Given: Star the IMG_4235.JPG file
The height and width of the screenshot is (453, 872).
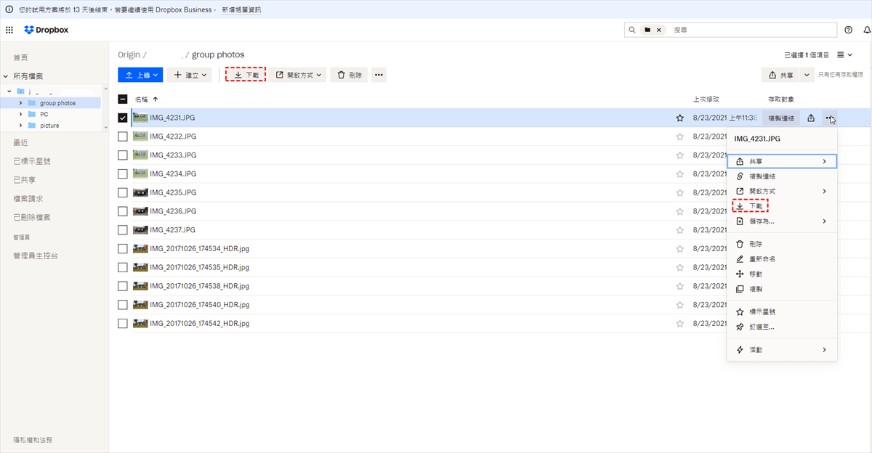Looking at the screenshot, I should 680,192.
